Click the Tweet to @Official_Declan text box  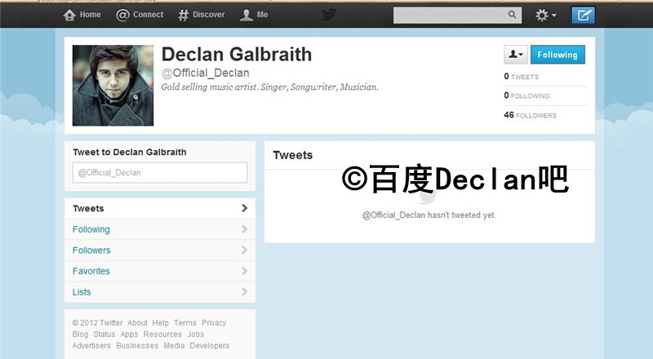(x=160, y=172)
